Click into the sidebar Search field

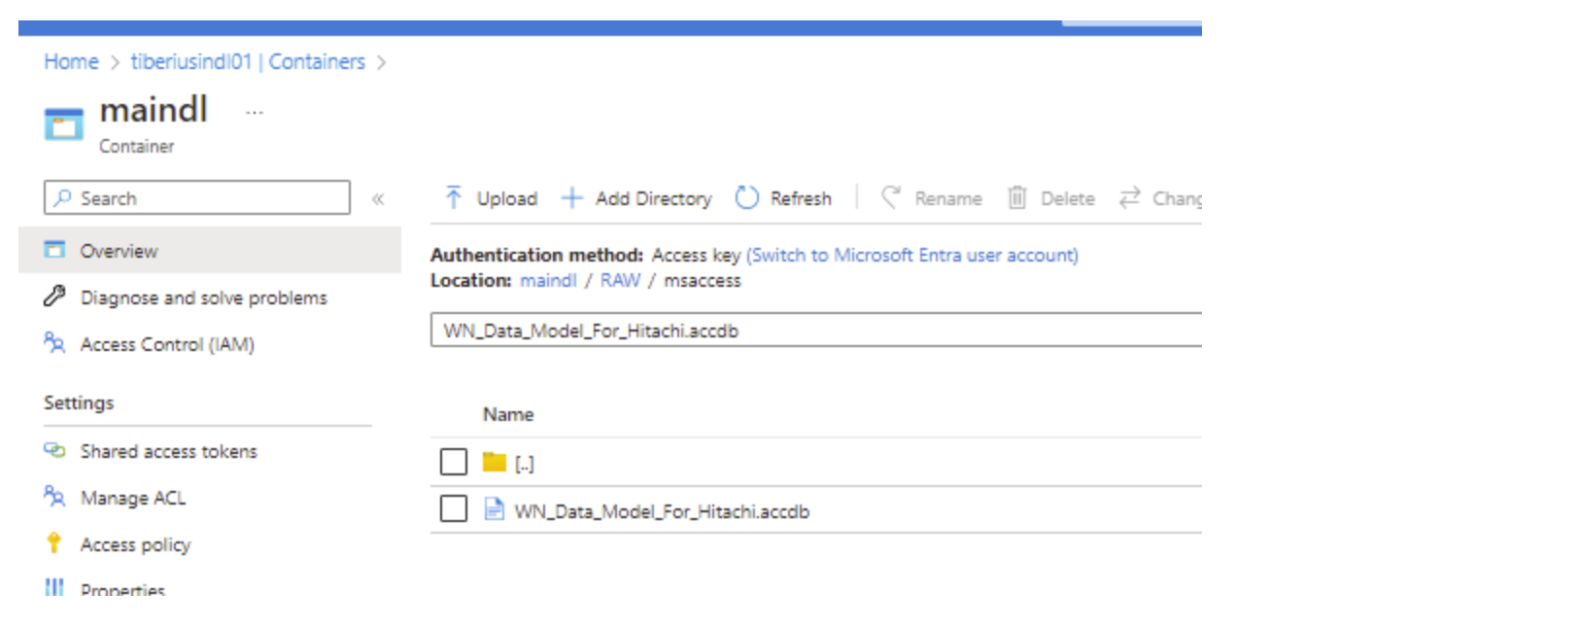click(x=197, y=197)
